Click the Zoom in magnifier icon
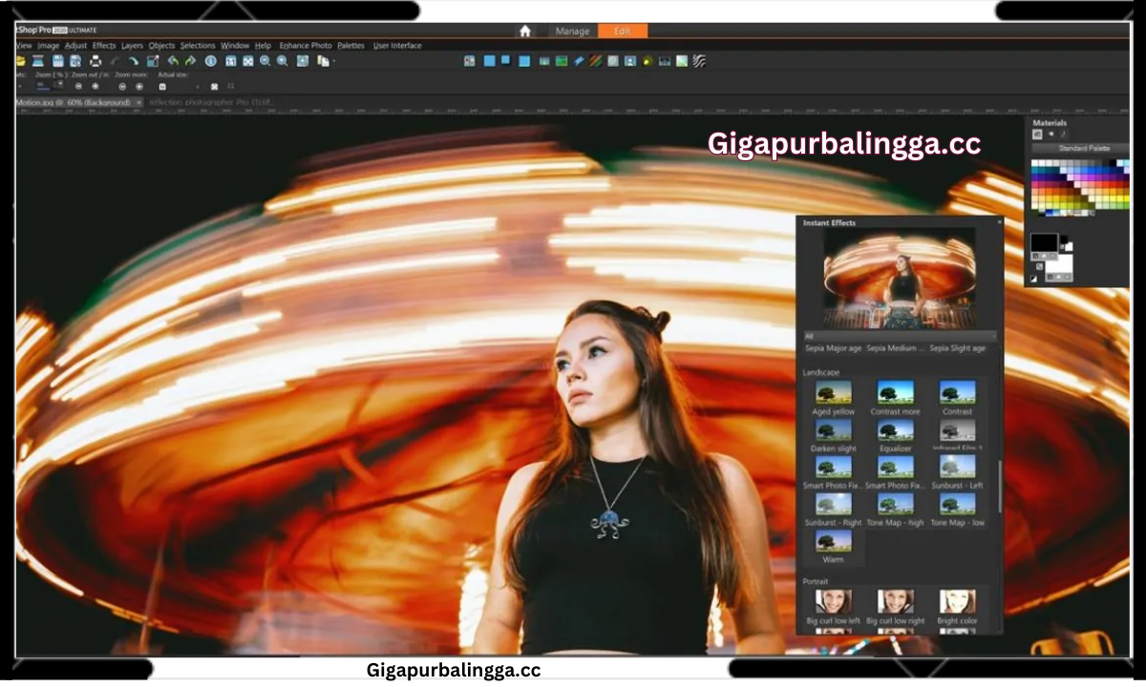Screen dimensions: 1146x687 point(282,61)
